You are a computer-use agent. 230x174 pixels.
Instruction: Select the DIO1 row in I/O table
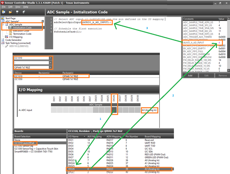click(x=121, y=140)
